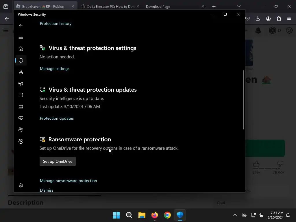Screen dimensions: 296x222
Task: Open Manage settings link
Action: pyautogui.click(x=55, y=69)
